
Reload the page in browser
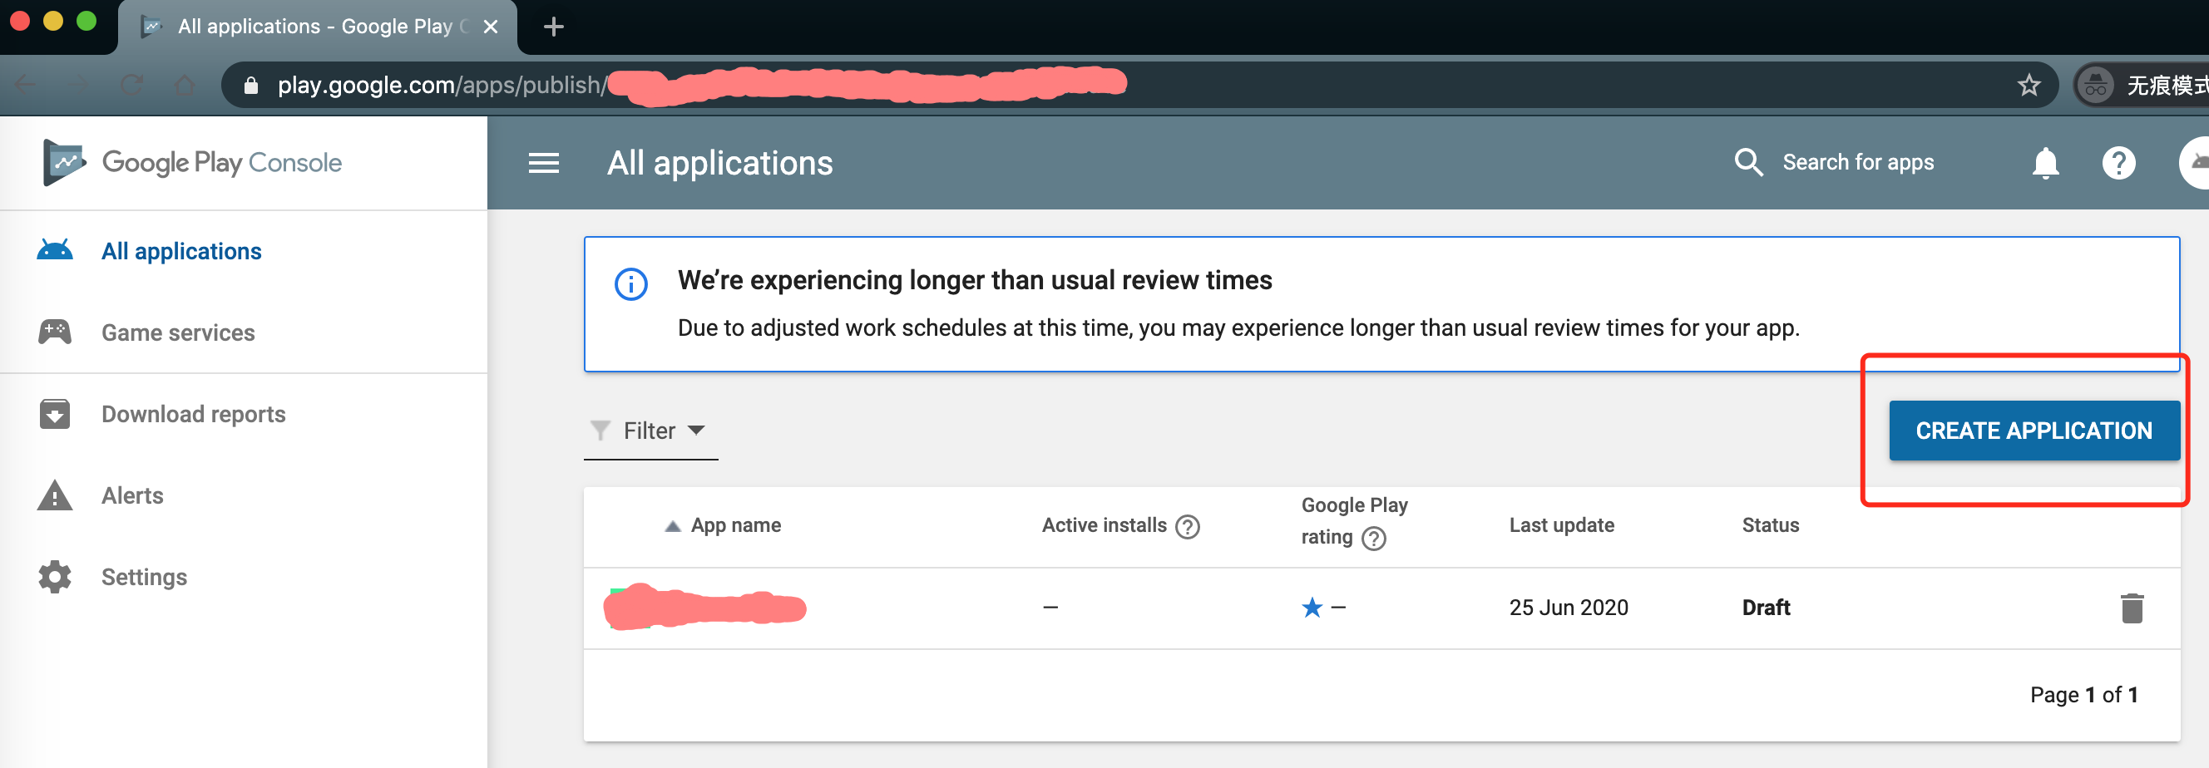click(131, 85)
